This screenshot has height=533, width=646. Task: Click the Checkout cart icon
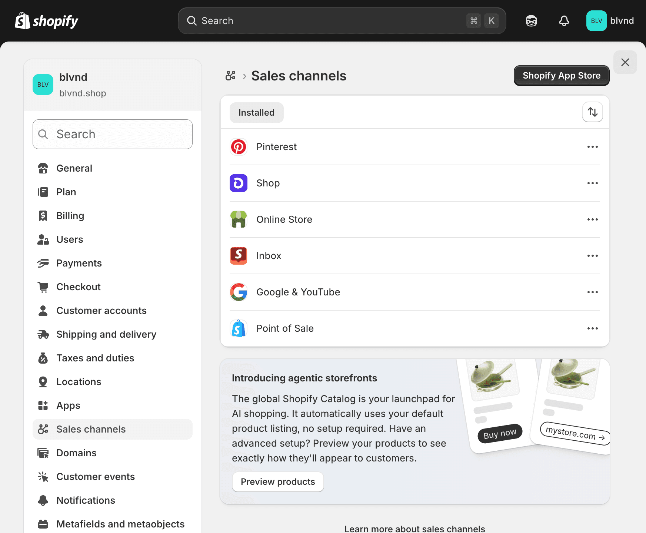coord(43,287)
